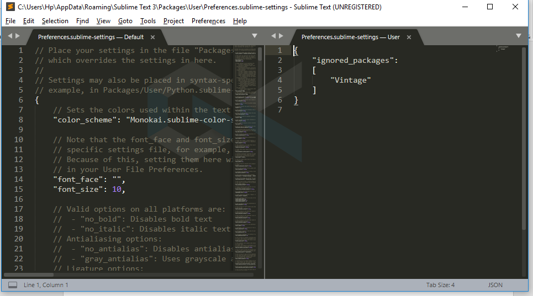Open tab list dropdown in right pane
This screenshot has height=296, width=533.
(518, 36)
